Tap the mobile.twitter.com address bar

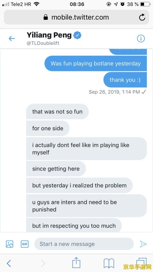coord(76,17)
